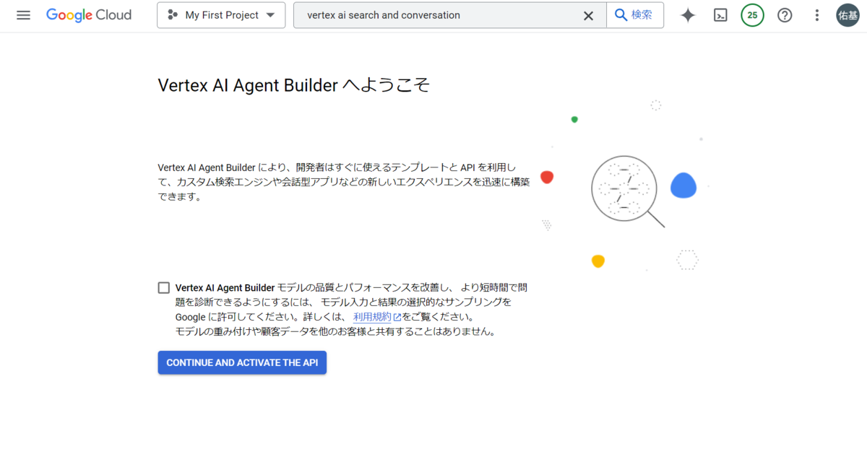Click the Google Cloud logo
This screenshot has width=867, height=449.
(89, 15)
